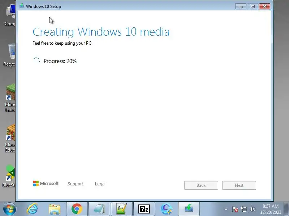
Task: Select Minecraft Education desktop shortcut
Action: point(10,138)
